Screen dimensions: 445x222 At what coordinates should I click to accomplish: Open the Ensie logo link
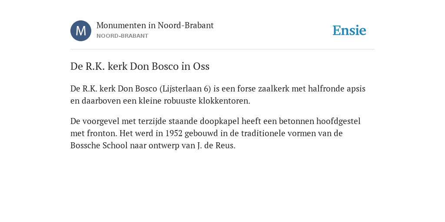point(349,30)
